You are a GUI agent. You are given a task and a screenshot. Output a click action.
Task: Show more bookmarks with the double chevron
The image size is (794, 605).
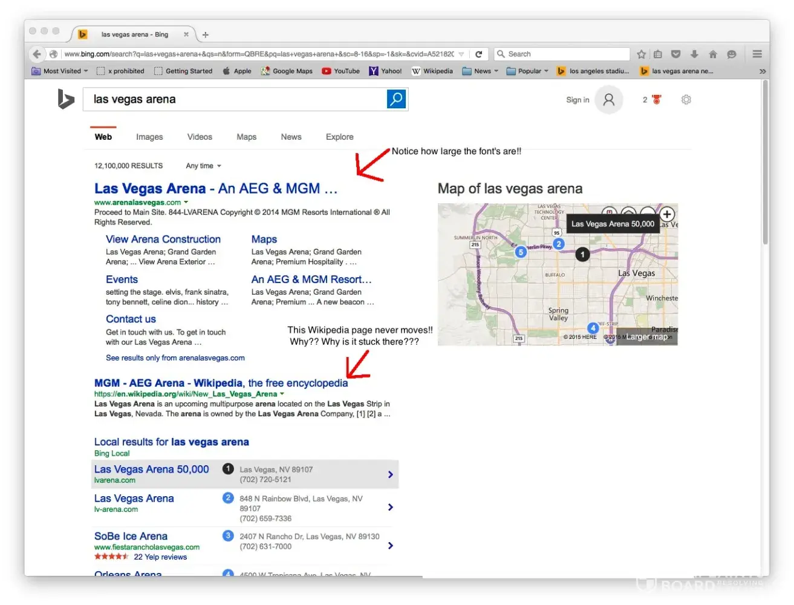[763, 71]
